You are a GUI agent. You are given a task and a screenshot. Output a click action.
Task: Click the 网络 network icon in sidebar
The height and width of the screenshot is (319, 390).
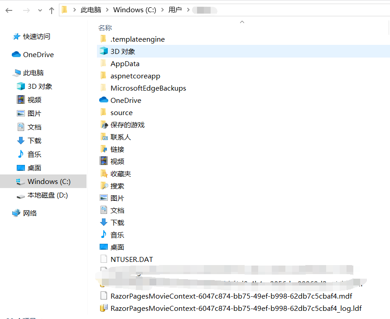(16, 213)
